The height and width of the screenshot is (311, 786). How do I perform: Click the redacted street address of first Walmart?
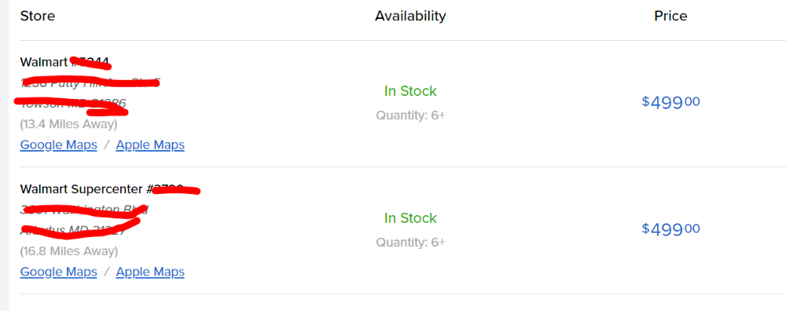click(90, 82)
